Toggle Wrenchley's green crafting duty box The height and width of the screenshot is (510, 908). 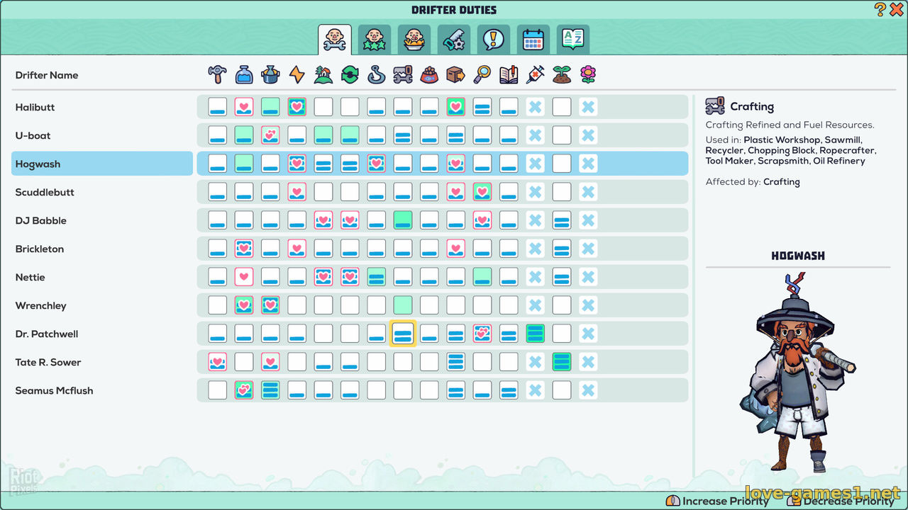403,305
